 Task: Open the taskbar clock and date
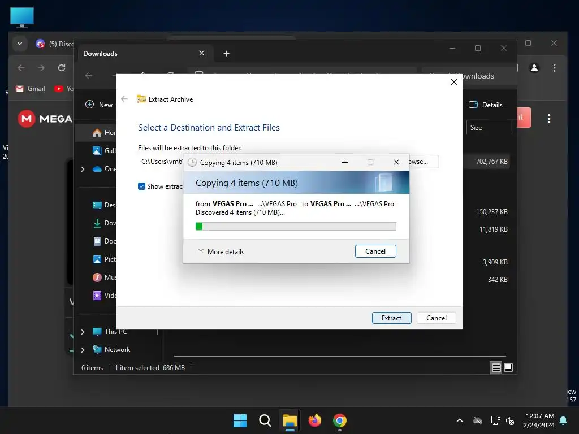click(x=539, y=420)
